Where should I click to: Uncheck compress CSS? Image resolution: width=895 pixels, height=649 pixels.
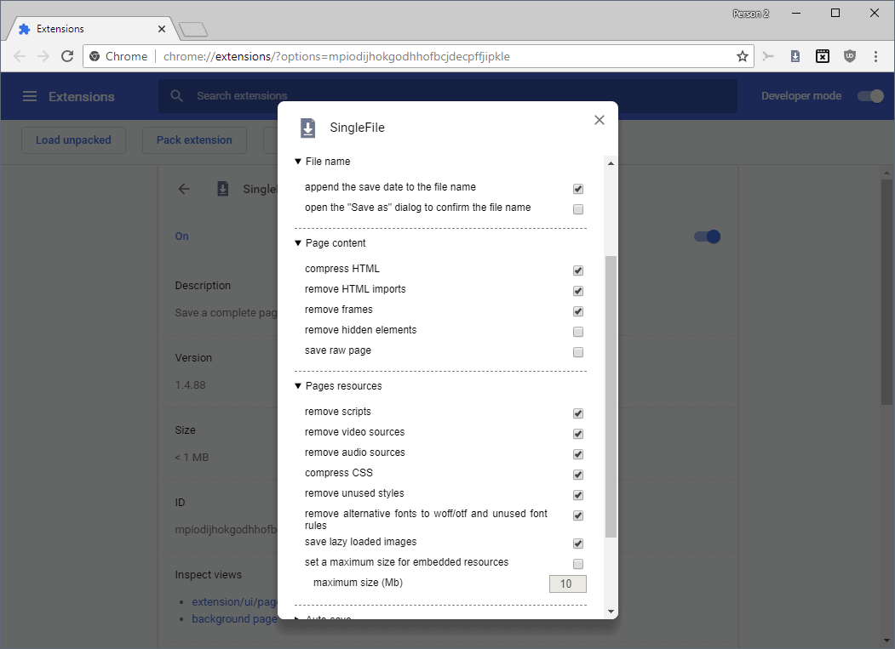pyautogui.click(x=577, y=475)
